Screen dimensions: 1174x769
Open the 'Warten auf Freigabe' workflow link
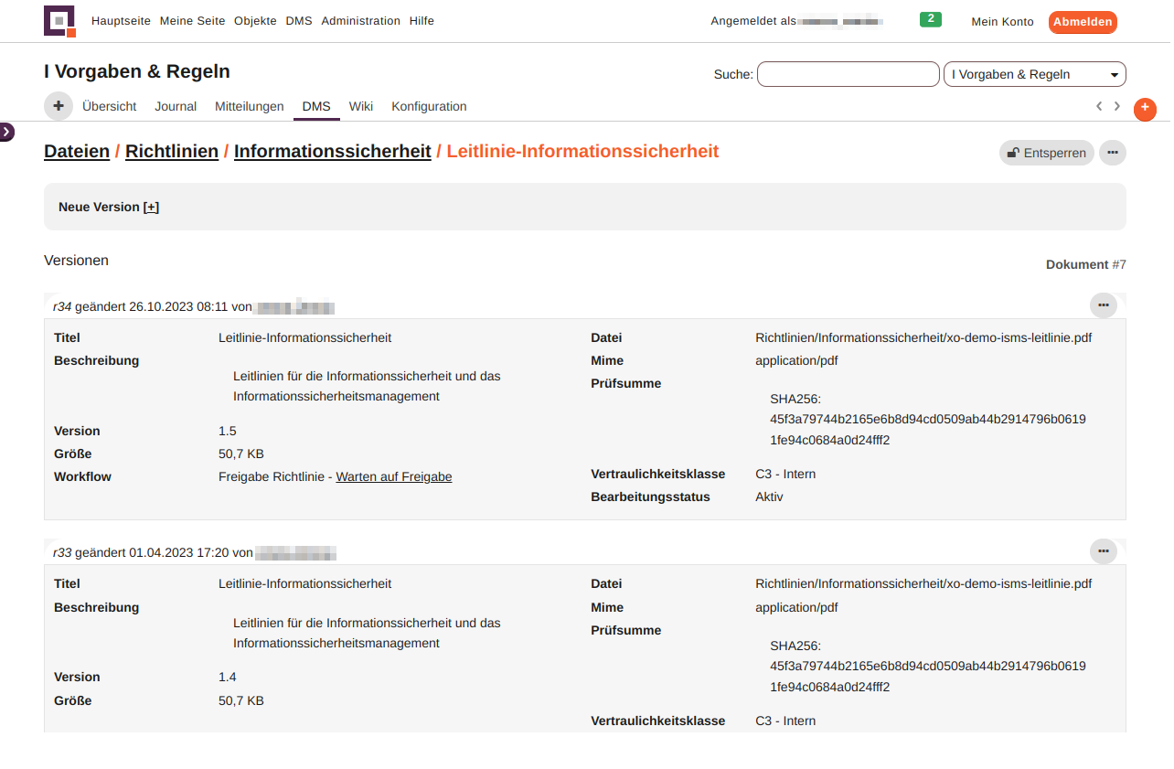coord(393,476)
